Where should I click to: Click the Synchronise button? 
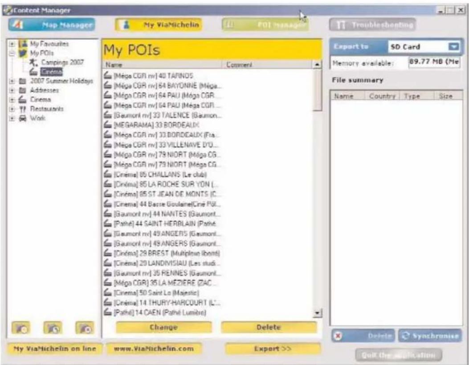coord(430,336)
